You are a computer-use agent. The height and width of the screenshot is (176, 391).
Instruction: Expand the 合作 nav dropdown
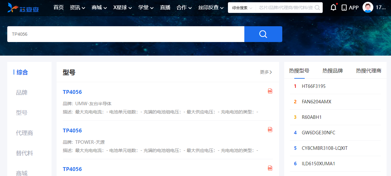point(184,8)
